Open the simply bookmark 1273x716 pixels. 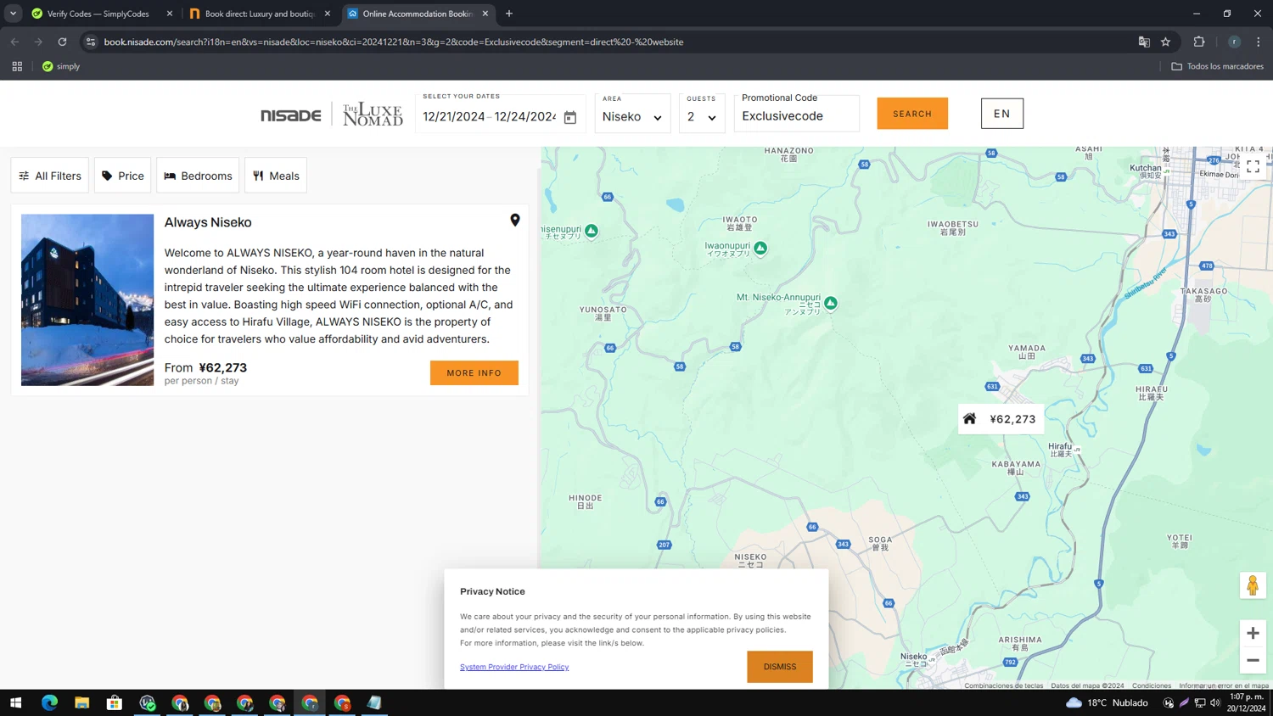tap(61, 66)
